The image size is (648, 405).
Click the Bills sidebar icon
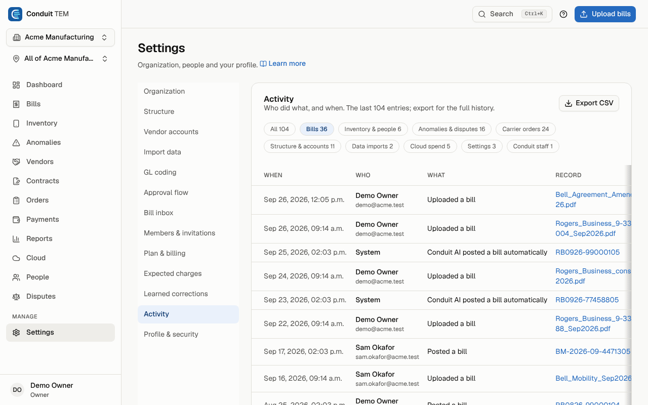pyautogui.click(x=16, y=104)
